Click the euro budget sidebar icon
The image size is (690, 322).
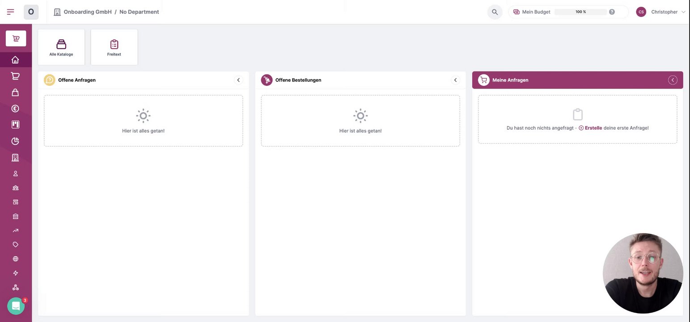pyautogui.click(x=15, y=109)
